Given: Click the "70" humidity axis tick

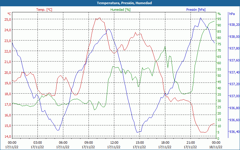Looking at the screenshot, I should click(219, 50).
